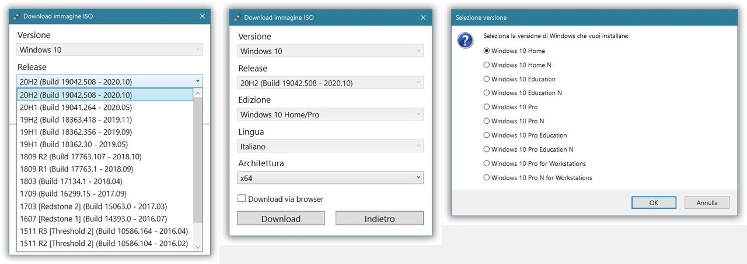Select Windows 10 Education N radio button
The image size is (747, 264).
tap(487, 93)
